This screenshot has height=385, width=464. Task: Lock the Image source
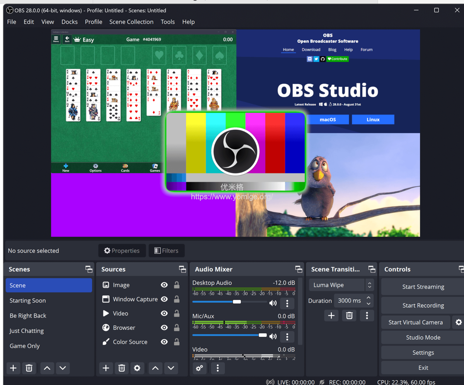176,285
